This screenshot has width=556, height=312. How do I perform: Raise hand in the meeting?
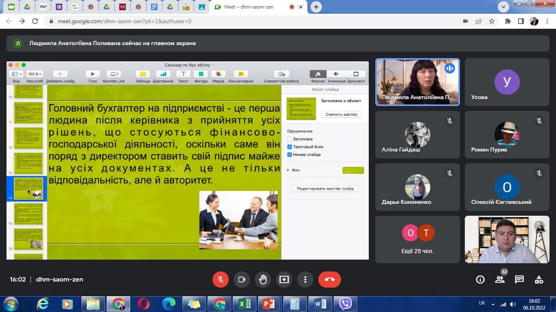click(263, 279)
